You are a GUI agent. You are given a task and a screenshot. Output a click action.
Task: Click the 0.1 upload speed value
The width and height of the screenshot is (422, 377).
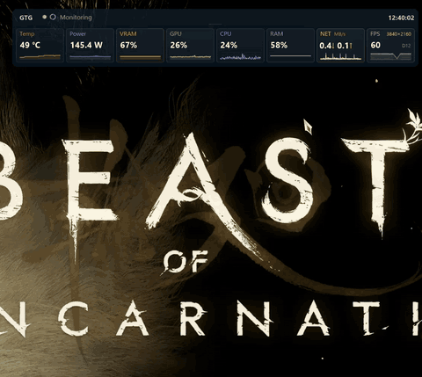click(x=343, y=46)
